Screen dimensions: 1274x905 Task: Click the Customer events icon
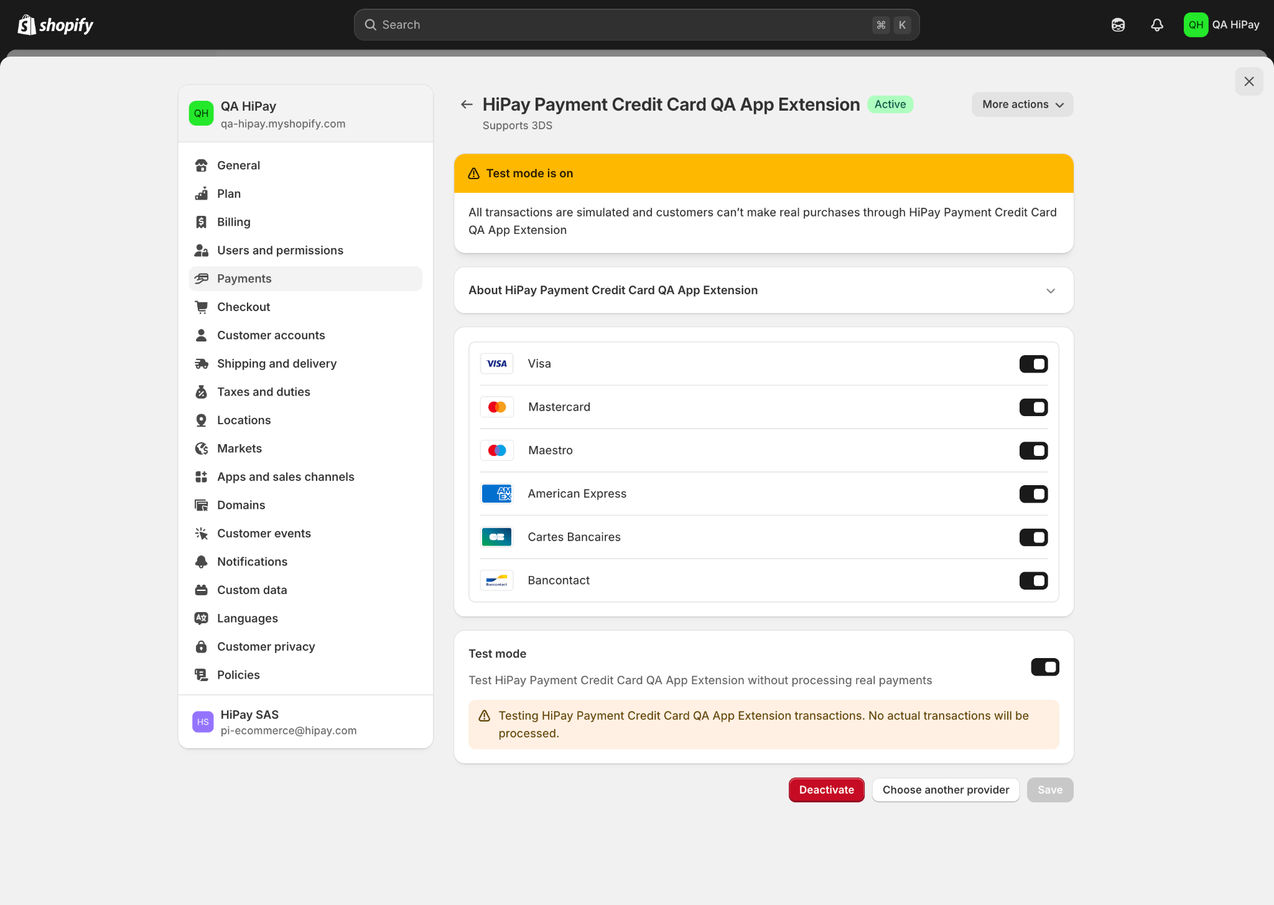pos(201,534)
